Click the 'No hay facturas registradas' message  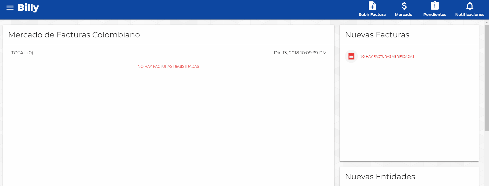point(168,67)
